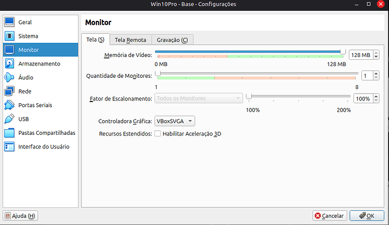
Task: Switch to the Tela Remota tab
Action: [130, 39]
